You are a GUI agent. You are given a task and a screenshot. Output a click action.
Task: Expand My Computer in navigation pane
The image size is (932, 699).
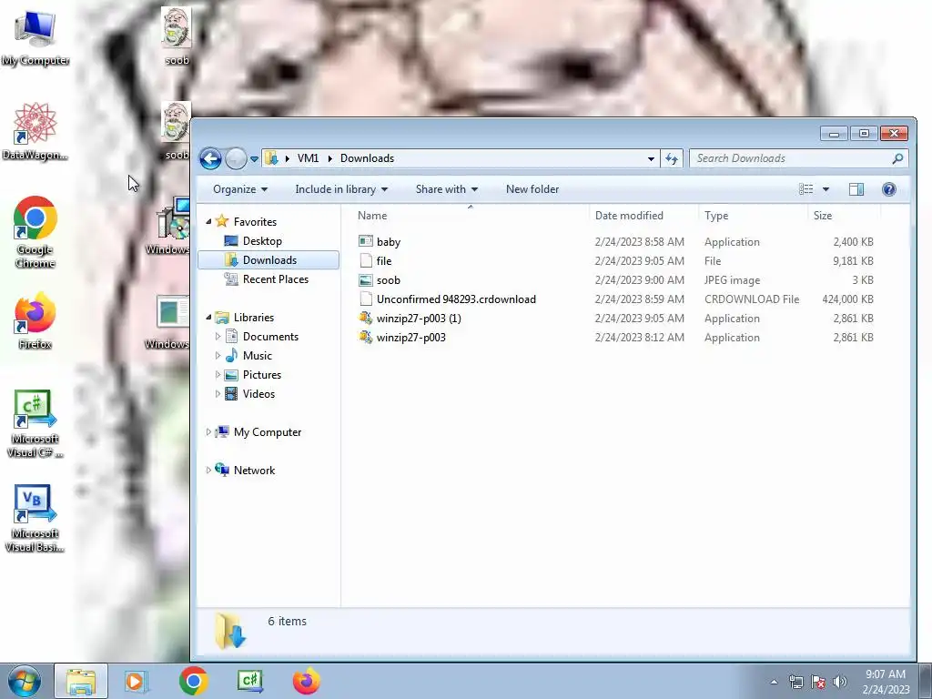click(x=208, y=432)
